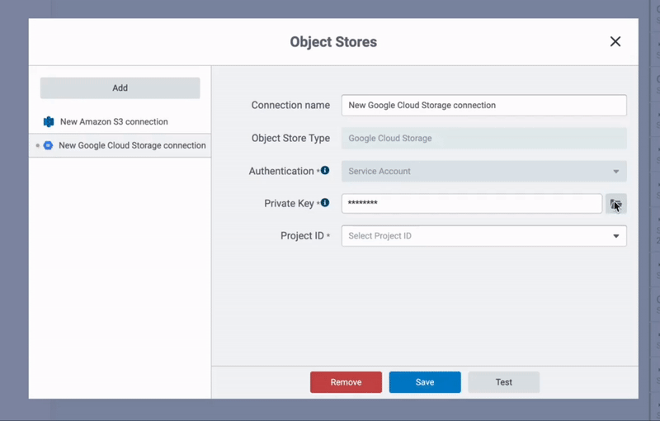660x421 pixels.
Task: Click the Object Stores dialog title
Action: pyautogui.click(x=333, y=42)
